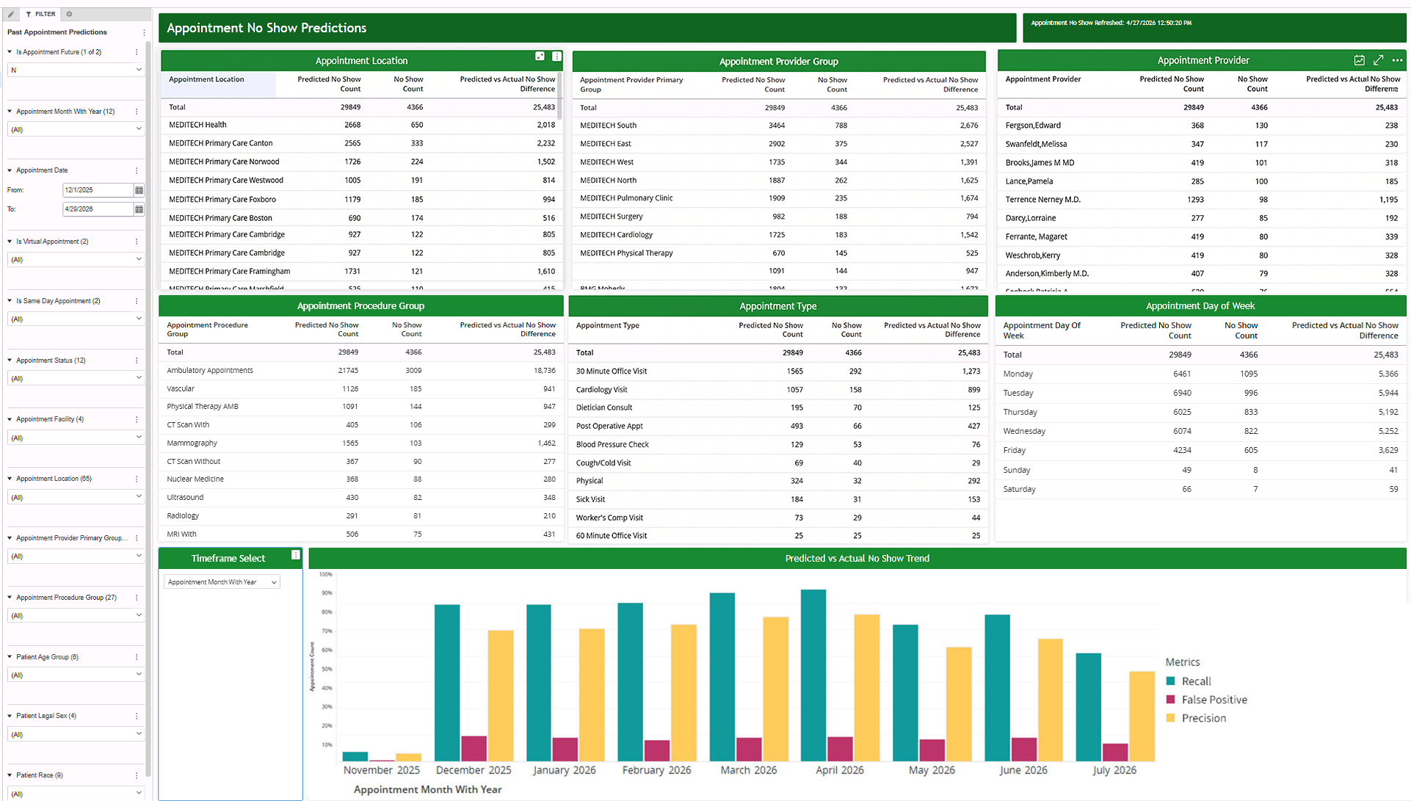
Task: Click the Precision legend color swatch
Action: tap(1170, 718)
